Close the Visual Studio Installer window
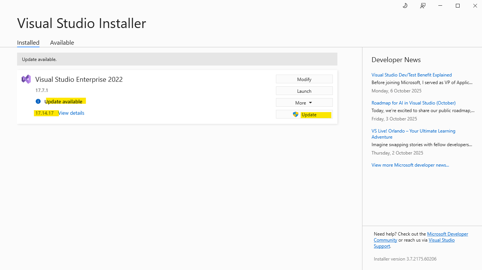The width and height of the screenshot is (482, 270). (475, 6)
